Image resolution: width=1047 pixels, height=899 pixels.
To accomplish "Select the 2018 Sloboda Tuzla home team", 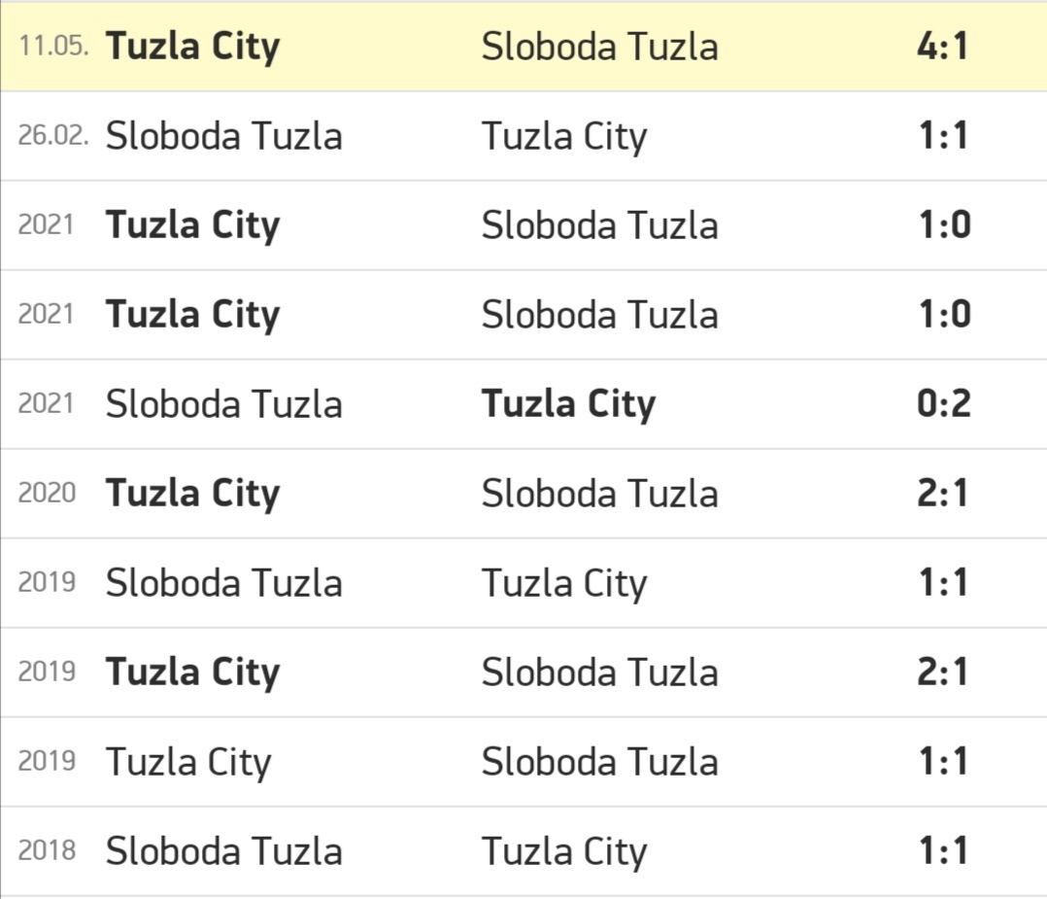I will pos(223,850).
